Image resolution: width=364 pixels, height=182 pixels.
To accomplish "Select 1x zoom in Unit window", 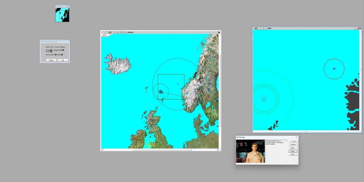I will click(256, 28).
